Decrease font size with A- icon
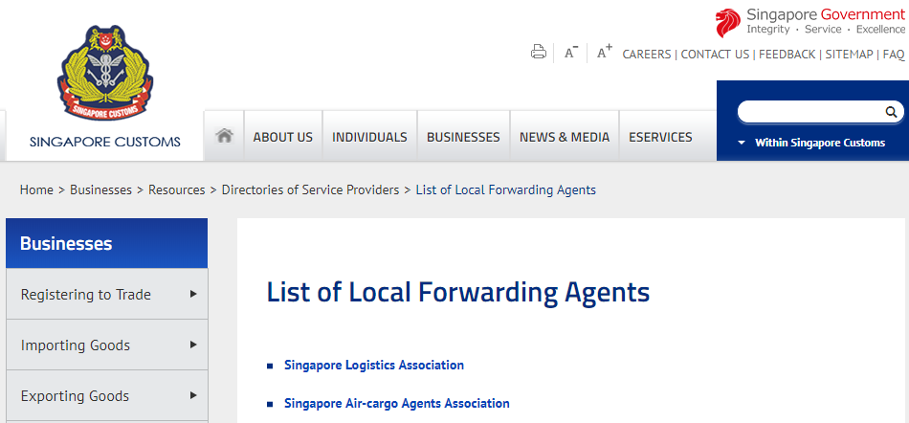Viewport: 909px width, 423px height. pos(571,53)
